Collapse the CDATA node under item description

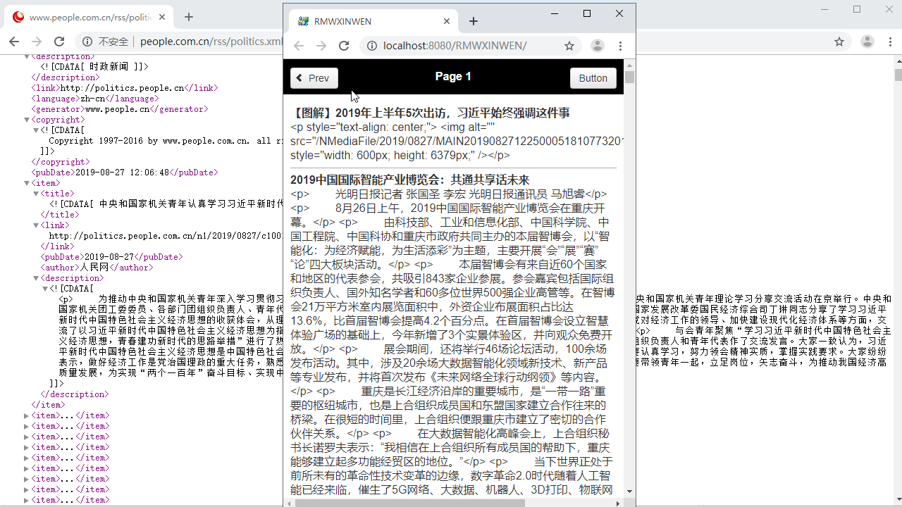(x=45, y=289)
